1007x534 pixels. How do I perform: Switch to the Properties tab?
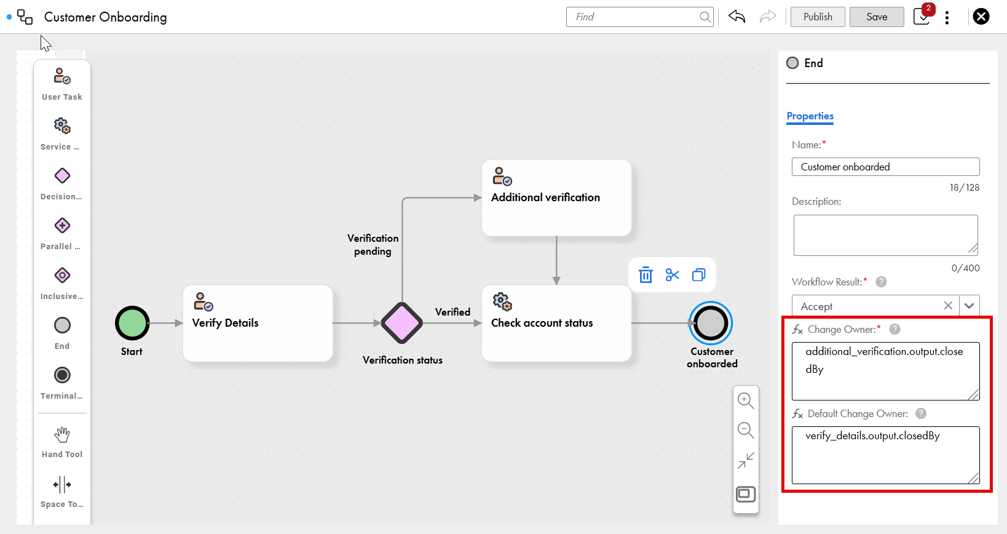[x=810, y=116]
